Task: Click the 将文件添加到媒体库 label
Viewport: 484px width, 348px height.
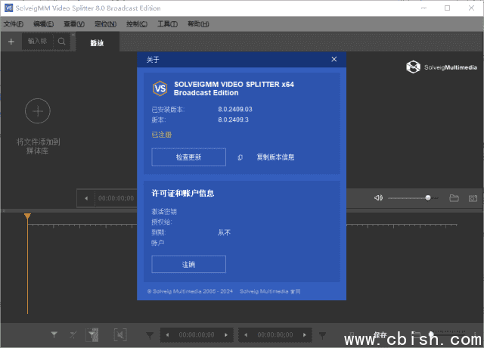Action: 38,146
